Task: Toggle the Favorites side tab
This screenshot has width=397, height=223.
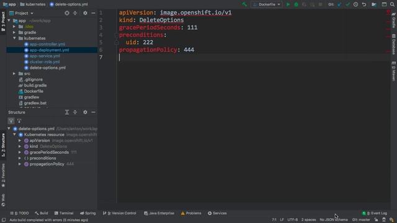Action: coord(3,175)
